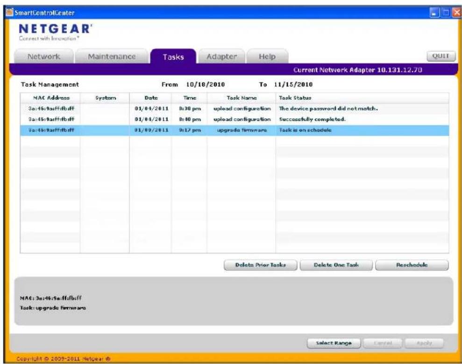This screenshot has width=462, height=364.
Task: Go to the Adapter tab
Action: tap(221, 57)
